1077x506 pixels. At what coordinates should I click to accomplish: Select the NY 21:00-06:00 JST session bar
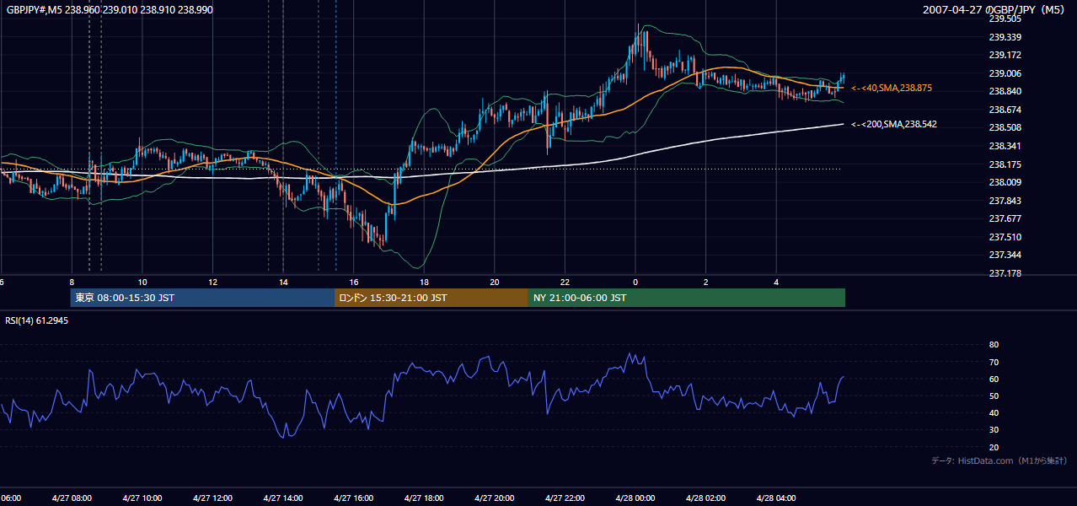pos(687,298)
